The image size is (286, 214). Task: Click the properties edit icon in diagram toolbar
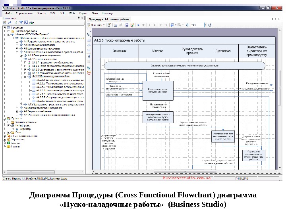point(109,25)
